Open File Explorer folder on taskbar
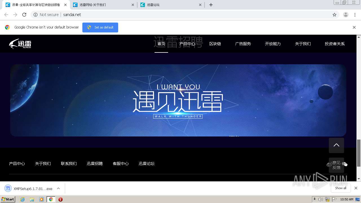Image resolution: width=361 pixels, height=203 pixels. click(32, 199)
